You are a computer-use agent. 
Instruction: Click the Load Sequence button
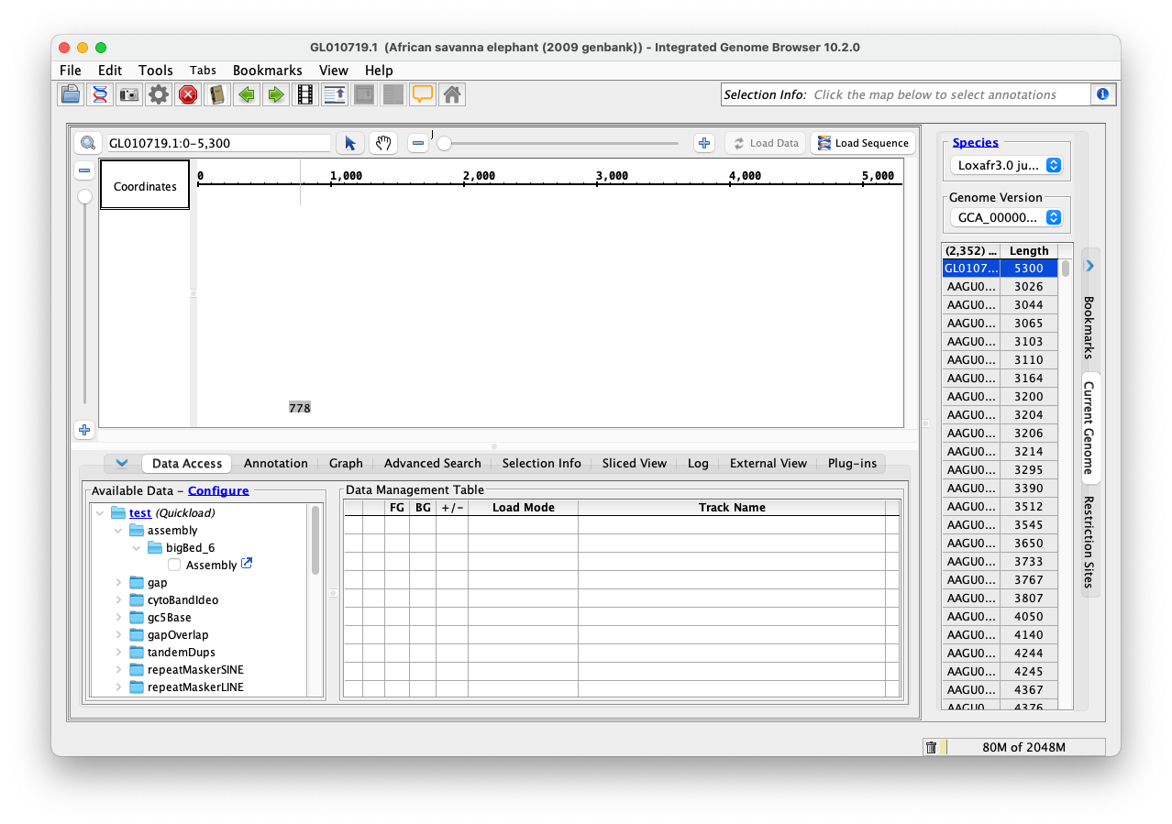(x=862, y=143)
